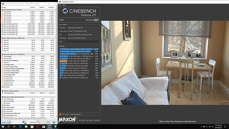Click the blue X icon in HWiNFO toolbar
Image resolution: width=229 pixels, height=129 pixels.
54,122
